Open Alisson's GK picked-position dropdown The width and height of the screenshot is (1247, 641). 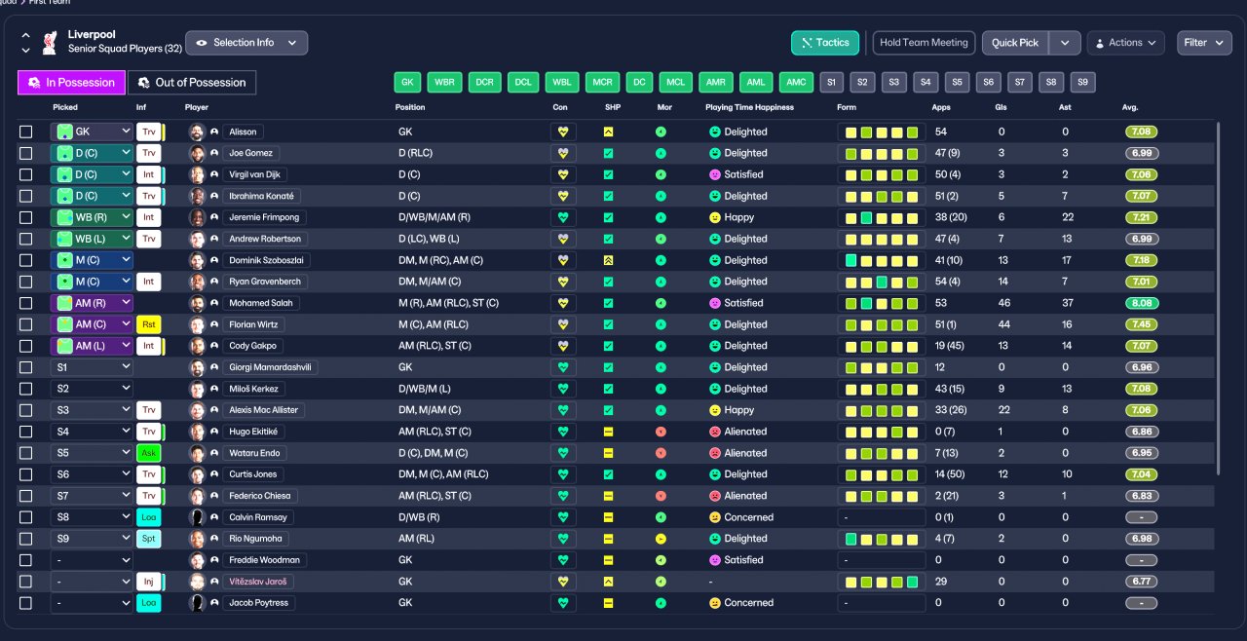[92, 132]
